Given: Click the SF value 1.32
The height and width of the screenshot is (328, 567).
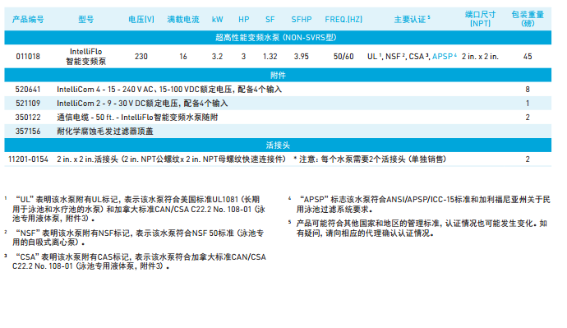Looking at the screenshot, I should click(x=270, y=57).
